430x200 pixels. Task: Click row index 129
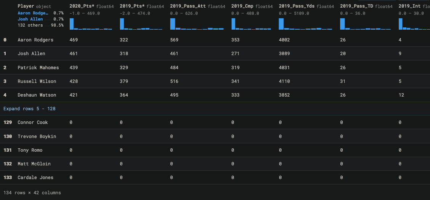(x=8, y=122)
